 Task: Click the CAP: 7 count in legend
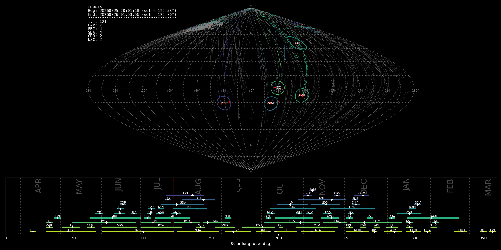[95, 25]
